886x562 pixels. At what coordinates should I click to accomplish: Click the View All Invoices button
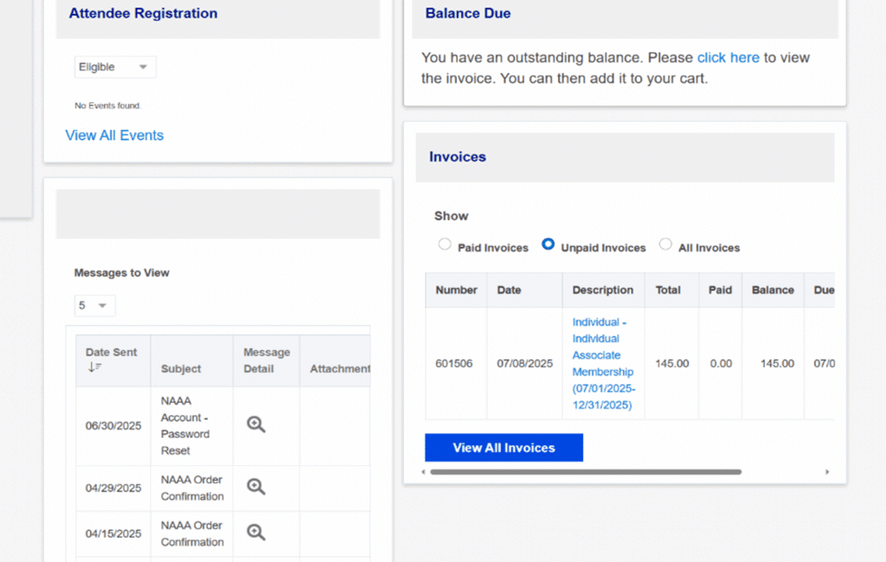tap(504, 448)
